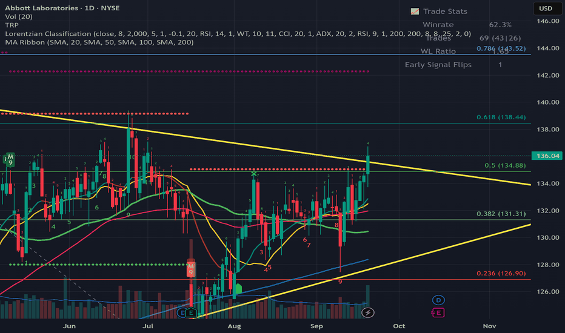Click the Abbott Laboratories symbol title

(62, 8)
